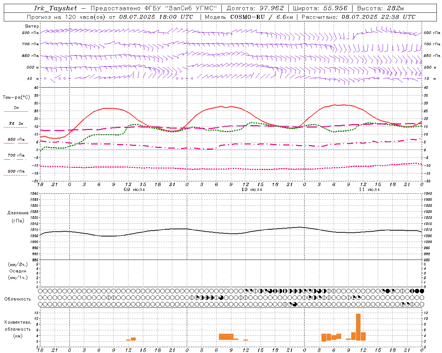Click the 09 июля date label

pos(134,190)
